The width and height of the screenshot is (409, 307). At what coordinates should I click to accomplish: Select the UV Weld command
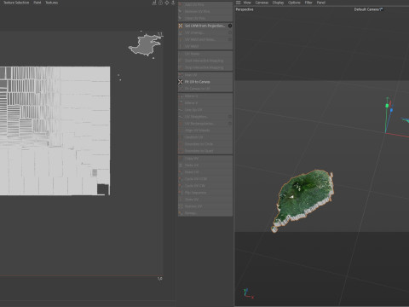point(205,46)
